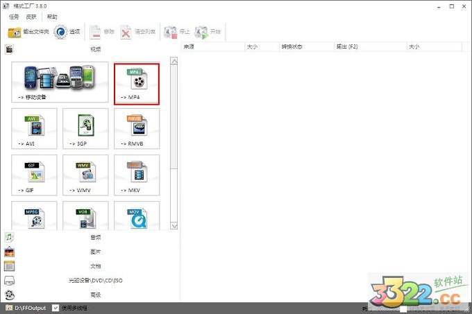Viewport: 472px width, 314px height.
Task: Expand the 音频 (Audio) category section
Action: tap(95, 237)
